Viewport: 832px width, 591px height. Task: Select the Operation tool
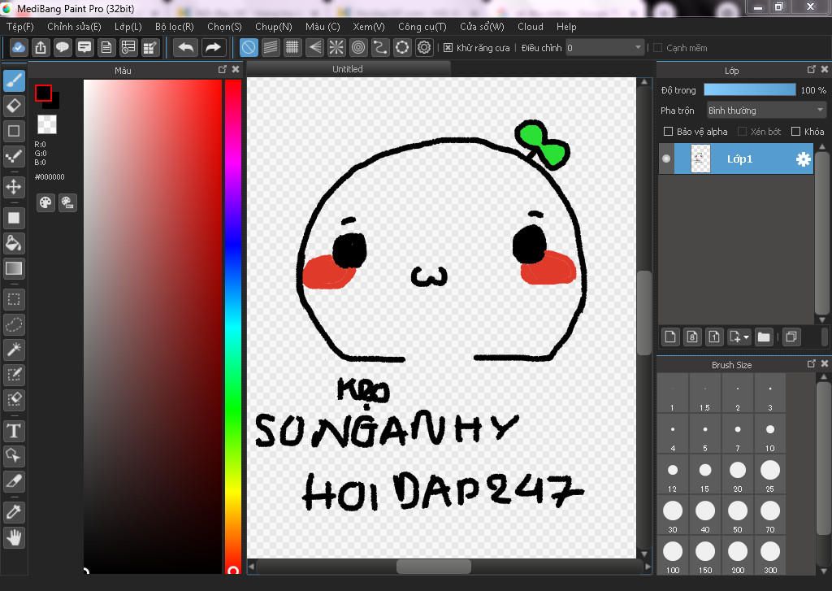point(15,455)
